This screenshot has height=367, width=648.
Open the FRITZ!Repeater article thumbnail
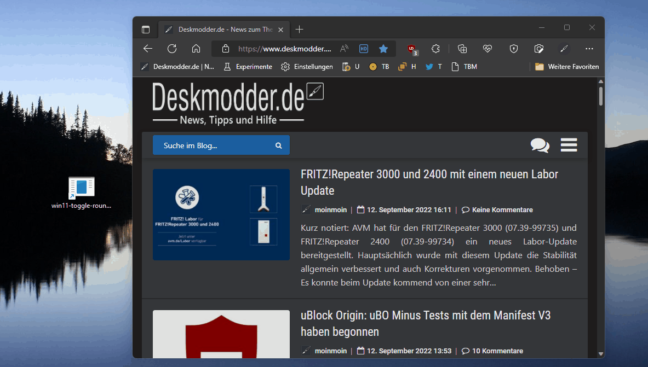[x=221, y=214]
